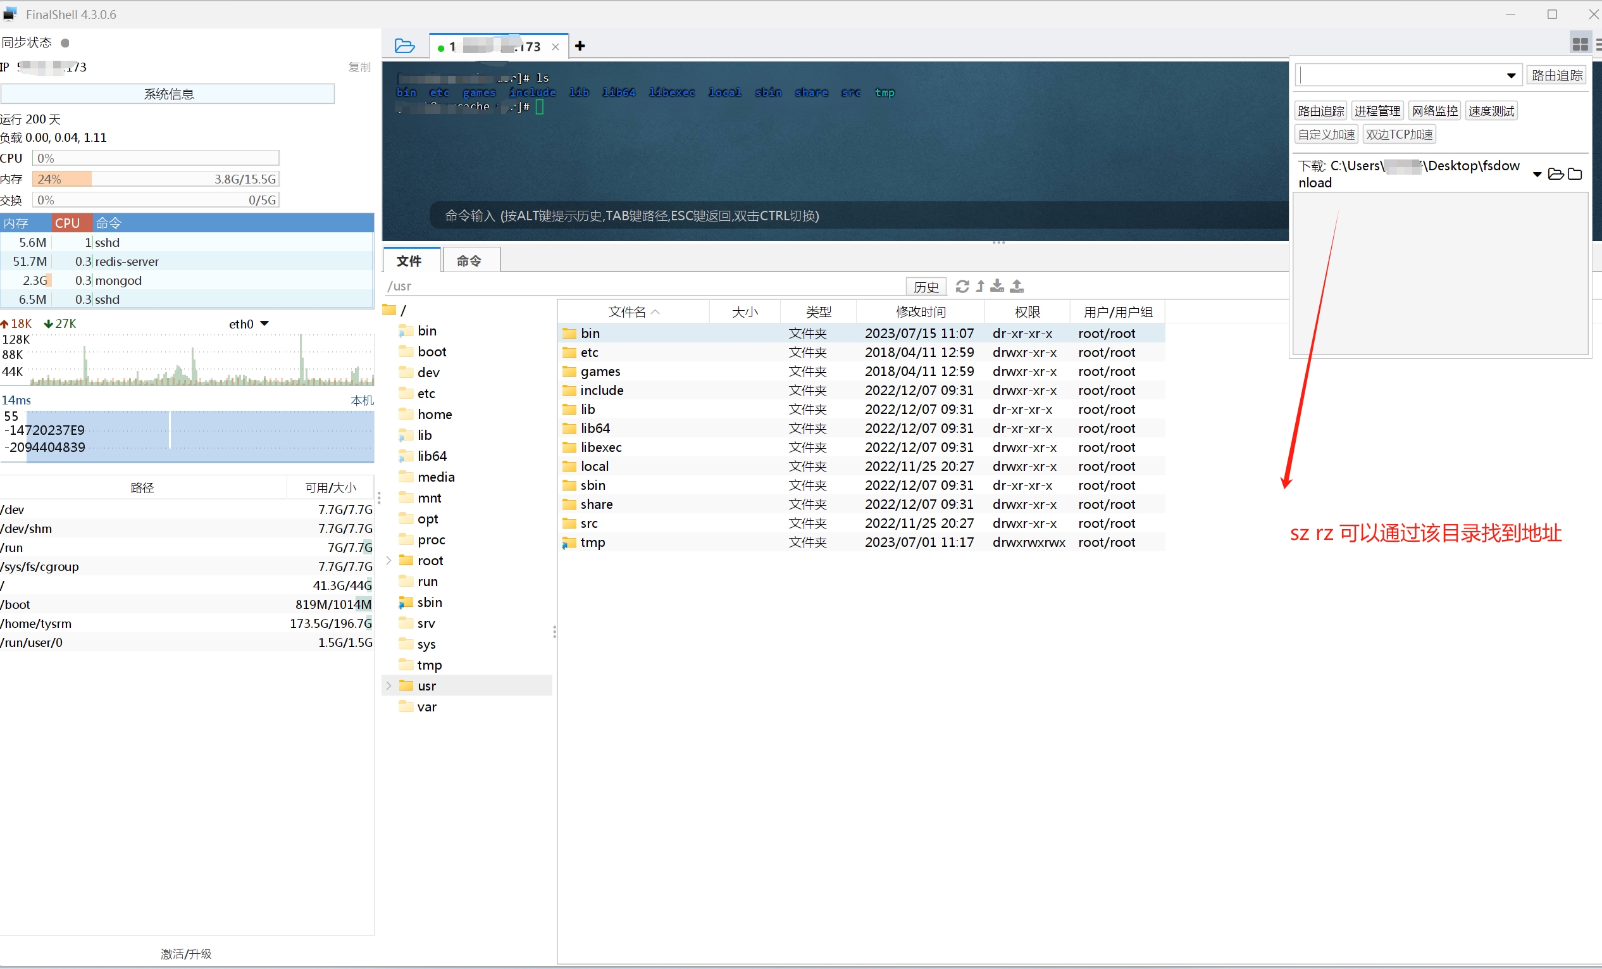1602x969 pixels.
Task: Click the refresh directory icon
Action: tap(962, 286)
